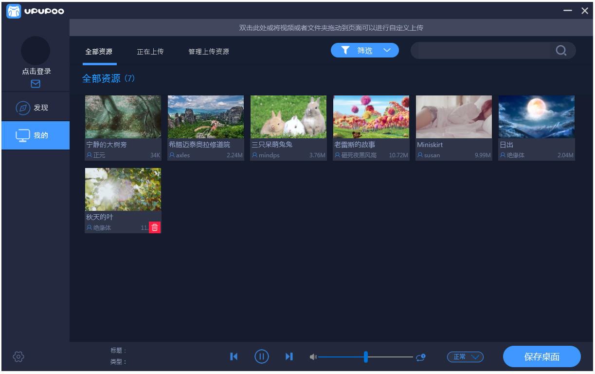The width and height of the screenshot is (595, 374).
Task: Select the 秋天的叶 wallpaper thumbnail
Action: 123,189
